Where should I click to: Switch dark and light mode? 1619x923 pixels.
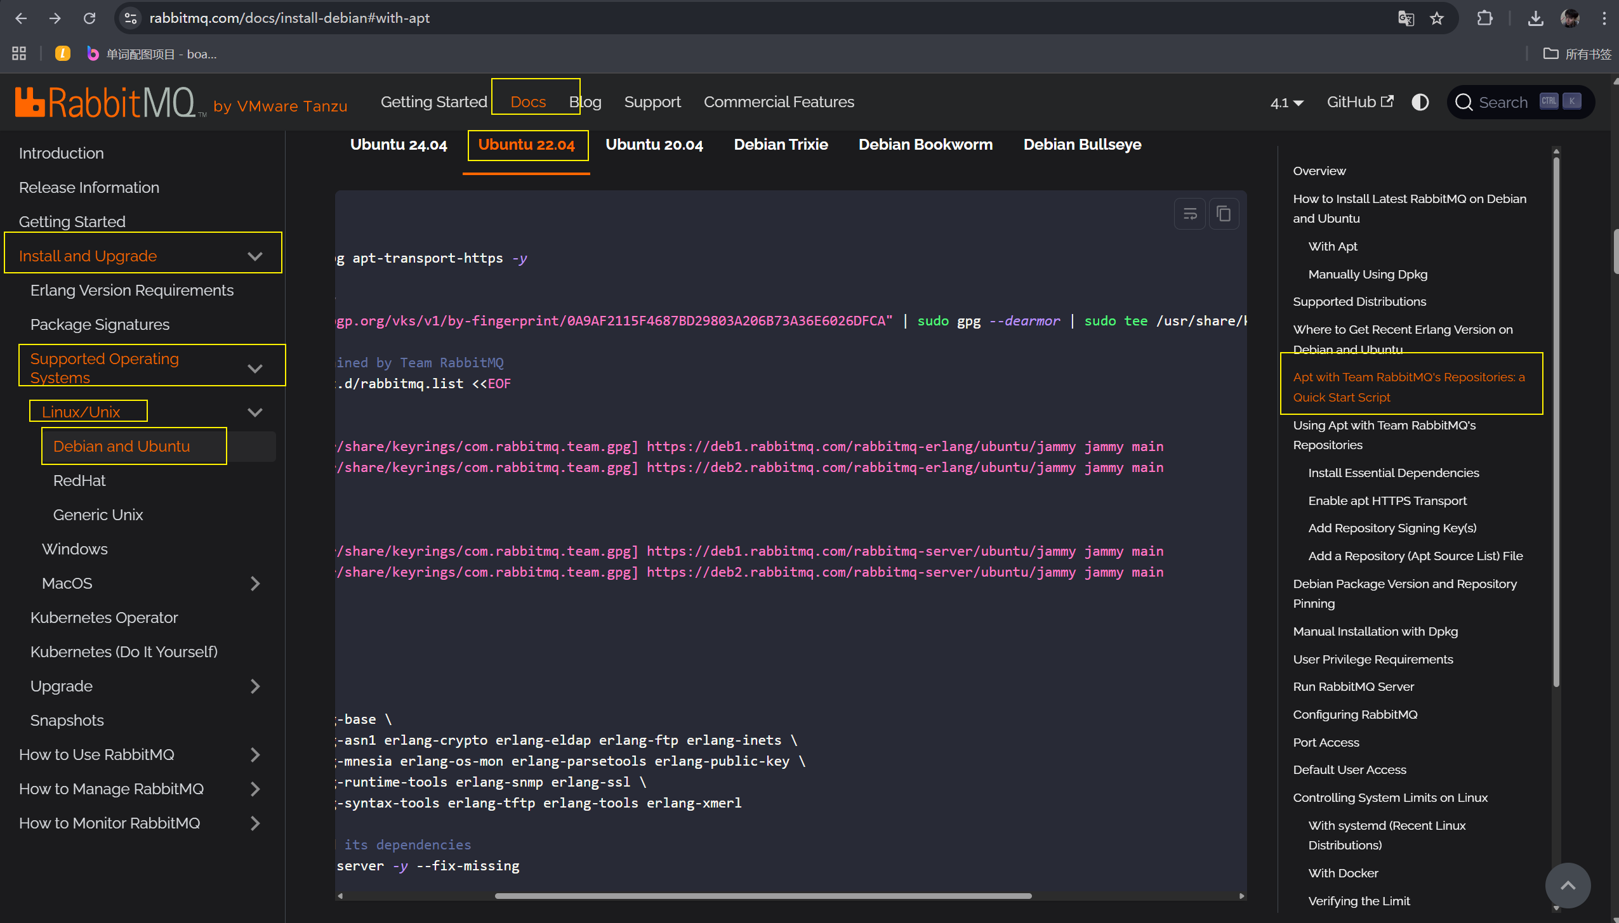click(x=1420, y=102)
